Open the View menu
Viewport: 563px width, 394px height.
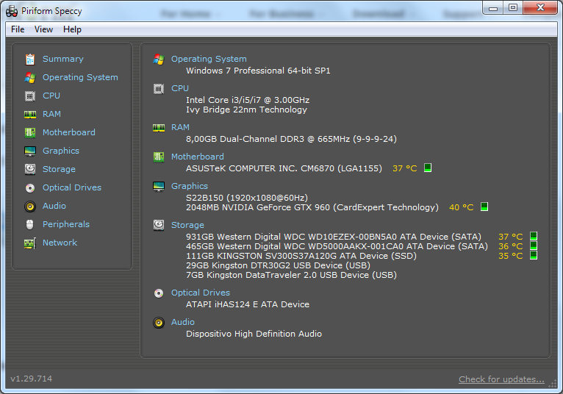click(43, 29)
